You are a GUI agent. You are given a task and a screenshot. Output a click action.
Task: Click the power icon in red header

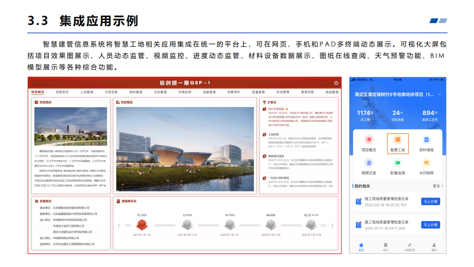pos(336,83)
